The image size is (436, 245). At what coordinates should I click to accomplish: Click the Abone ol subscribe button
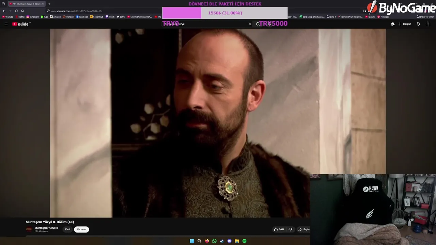tap(81, 229)
